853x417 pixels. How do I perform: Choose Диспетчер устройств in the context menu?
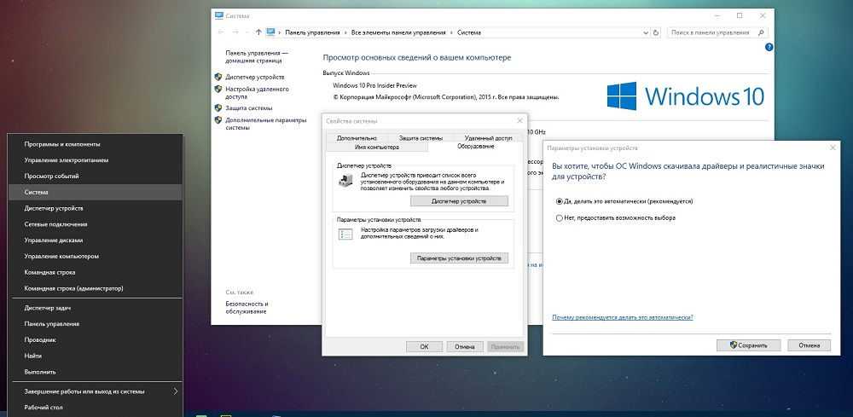[96, 208]
